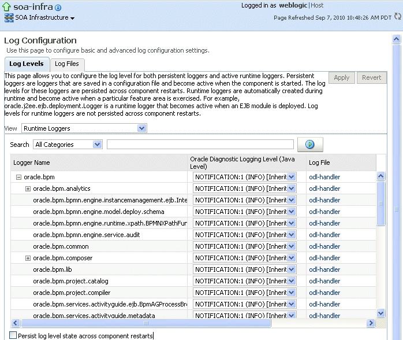Click the Host link in the header
The width and height of the screenshot is (403, 340).
coord(317,5)
